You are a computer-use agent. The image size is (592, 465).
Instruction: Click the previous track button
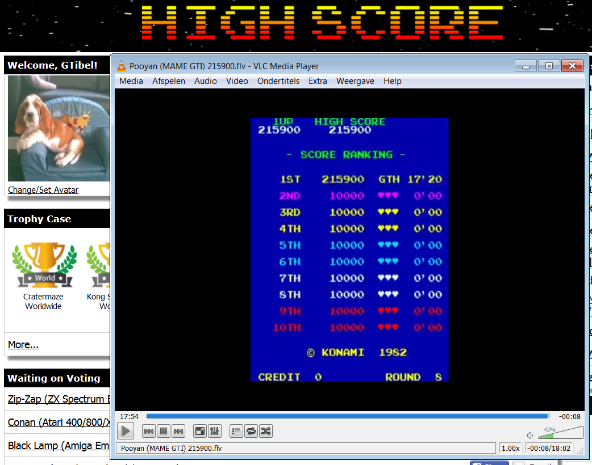(149, 431)
